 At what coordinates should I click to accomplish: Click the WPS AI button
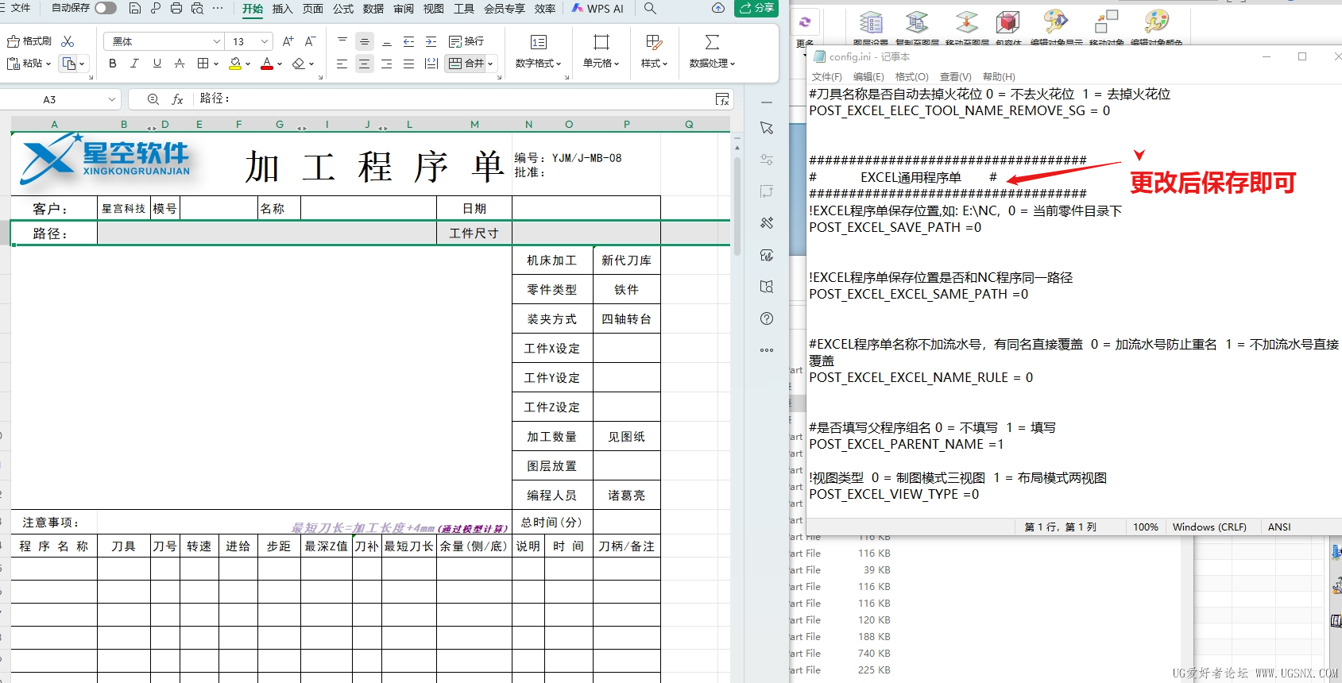598,9
